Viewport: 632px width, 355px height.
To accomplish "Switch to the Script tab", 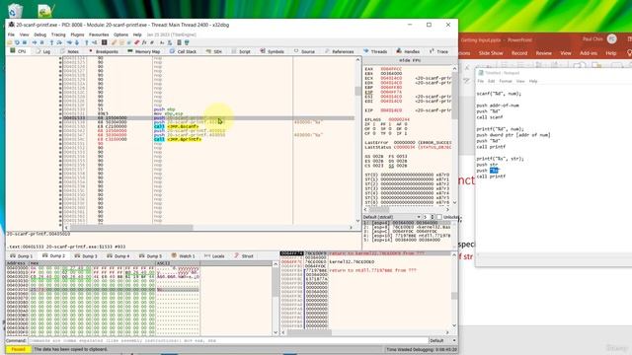I will tap(241, 51).
